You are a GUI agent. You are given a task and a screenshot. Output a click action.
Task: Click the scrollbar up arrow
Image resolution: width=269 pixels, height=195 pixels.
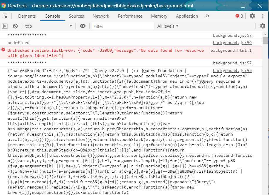265,34
